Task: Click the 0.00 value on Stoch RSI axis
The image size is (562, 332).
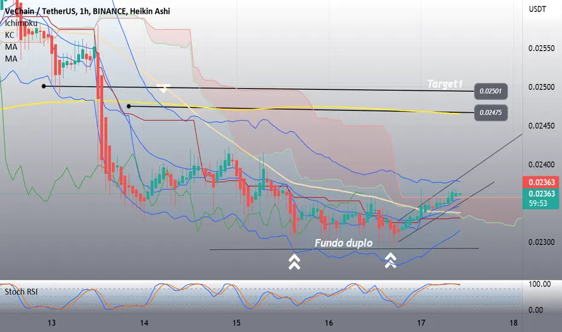Action: point(536,310)
